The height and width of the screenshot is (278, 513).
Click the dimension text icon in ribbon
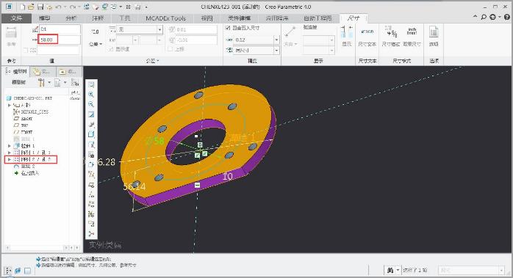point(367,37)
